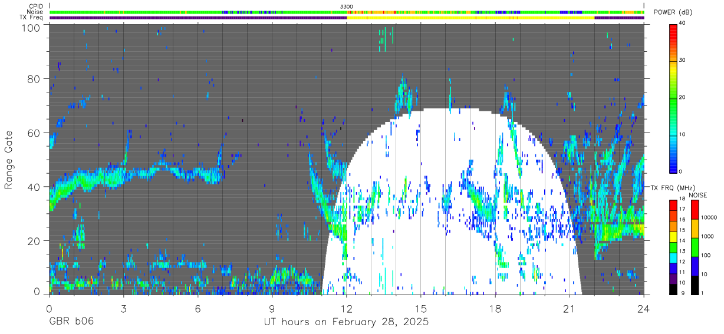Click the 20 tick on the power colorbar
724x334 pixels.
tap(683, 97)
